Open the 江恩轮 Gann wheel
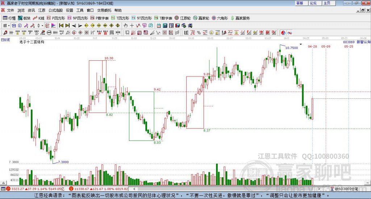371x199 pixels. 183,18
